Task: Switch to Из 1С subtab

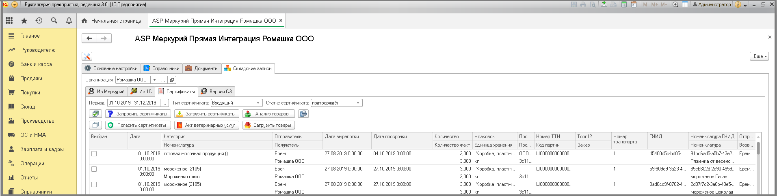Action: tap(141, 92)
